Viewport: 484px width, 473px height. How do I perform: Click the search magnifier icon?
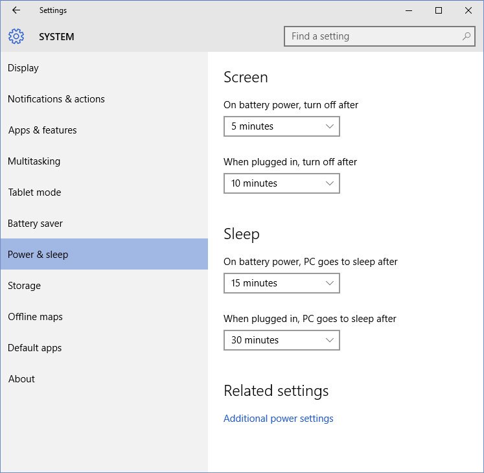coord(467,36)
